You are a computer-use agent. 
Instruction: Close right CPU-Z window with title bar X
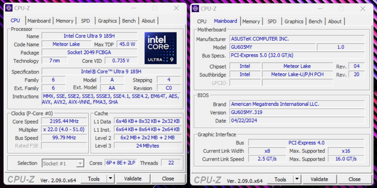coord(363,9)
